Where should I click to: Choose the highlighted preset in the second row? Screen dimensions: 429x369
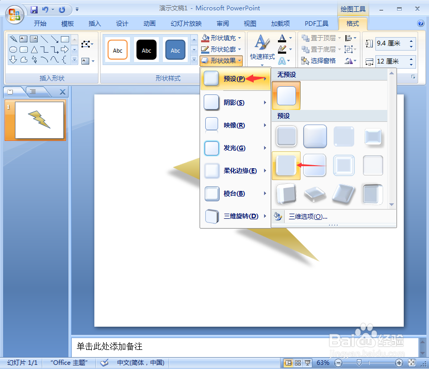[x=286, y=165]
